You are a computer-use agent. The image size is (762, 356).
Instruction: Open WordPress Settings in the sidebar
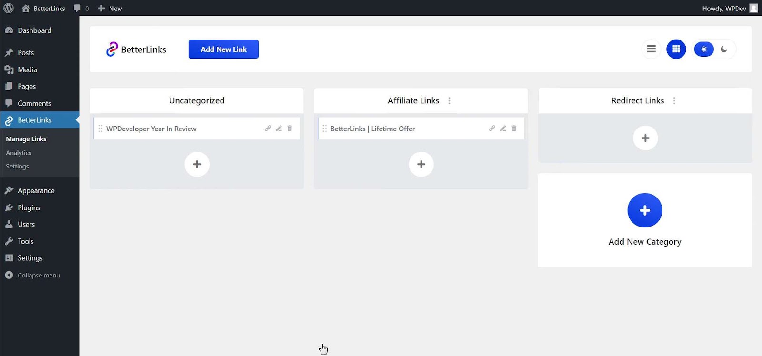coord(40,258)
